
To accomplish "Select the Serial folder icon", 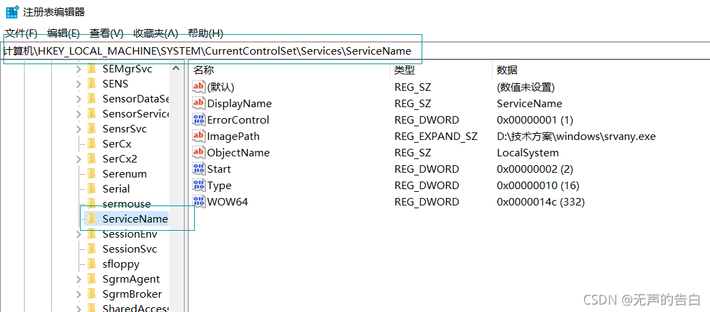I will point(92,188).
